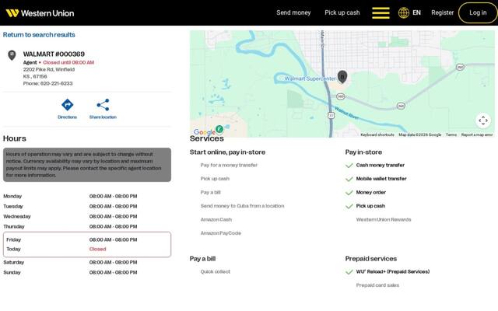This screenshot has height=311, width=498.
Task: Click Pay a bill under Start online
Action: (x=211, y=192)
